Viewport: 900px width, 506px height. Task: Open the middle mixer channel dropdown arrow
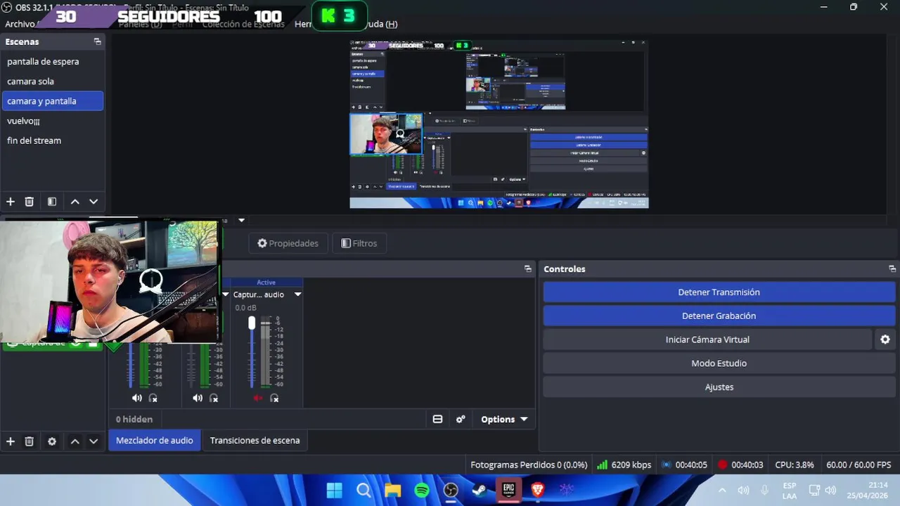[226, 294]
